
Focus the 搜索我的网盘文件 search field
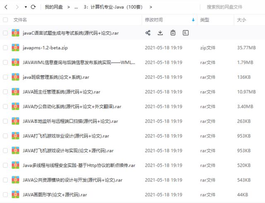(x=224, y=7)
